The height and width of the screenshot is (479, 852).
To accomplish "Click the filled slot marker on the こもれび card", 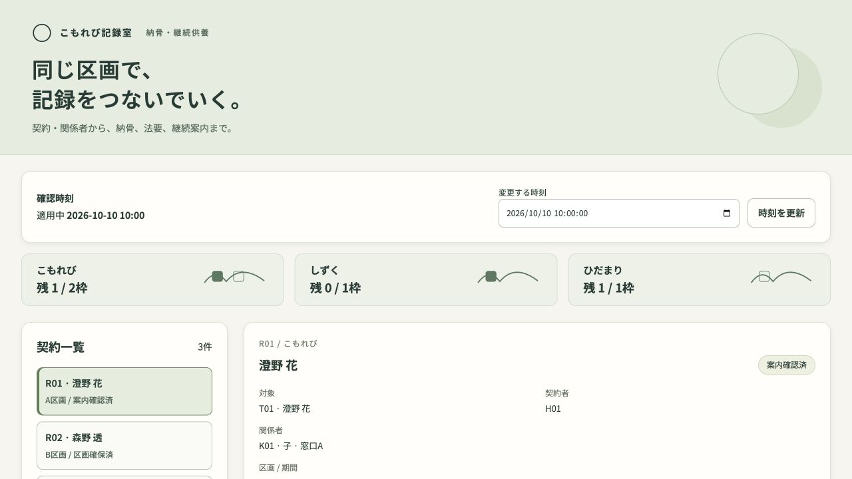I will (x=217, y=277).
